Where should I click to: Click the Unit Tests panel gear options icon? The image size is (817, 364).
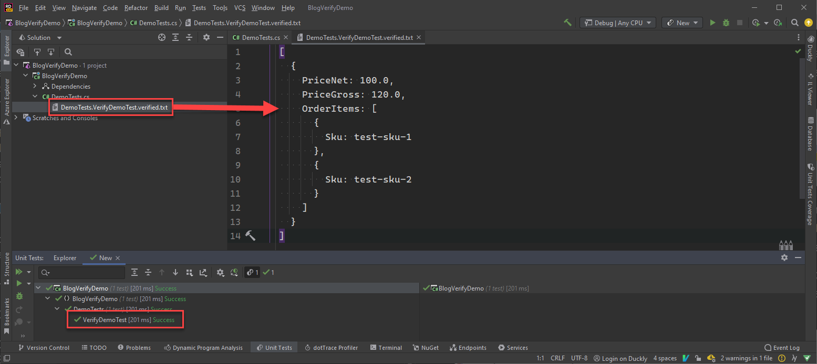click(x=784, y=258)
